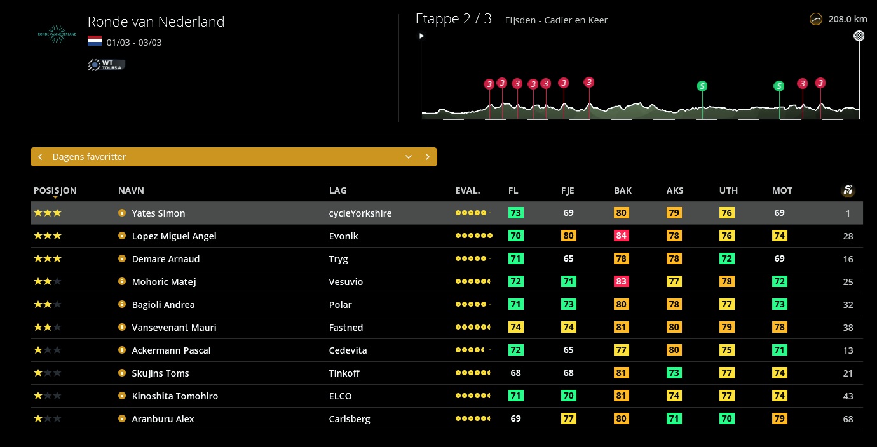Select rider Lopez Miguel Angel
This screenshot has width=877, height=447.
click(x=173, y=236)
